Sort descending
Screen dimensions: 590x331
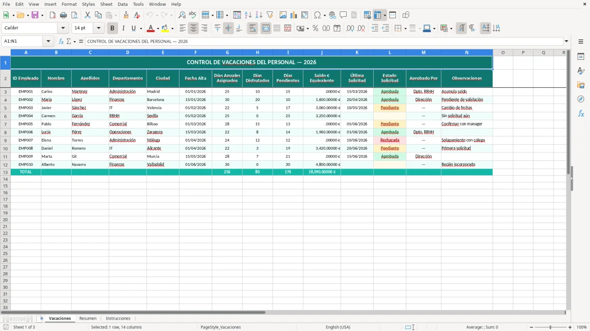click(259, 15)
